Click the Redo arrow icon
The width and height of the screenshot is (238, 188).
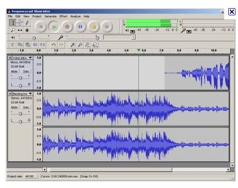[x=61, y=45]
